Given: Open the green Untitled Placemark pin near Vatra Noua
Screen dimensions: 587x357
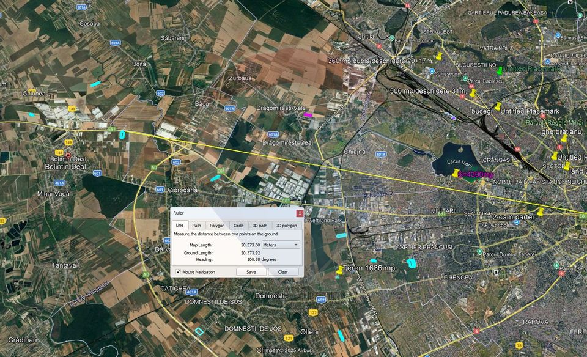Looking at the screenshot, I should point(499,71).
